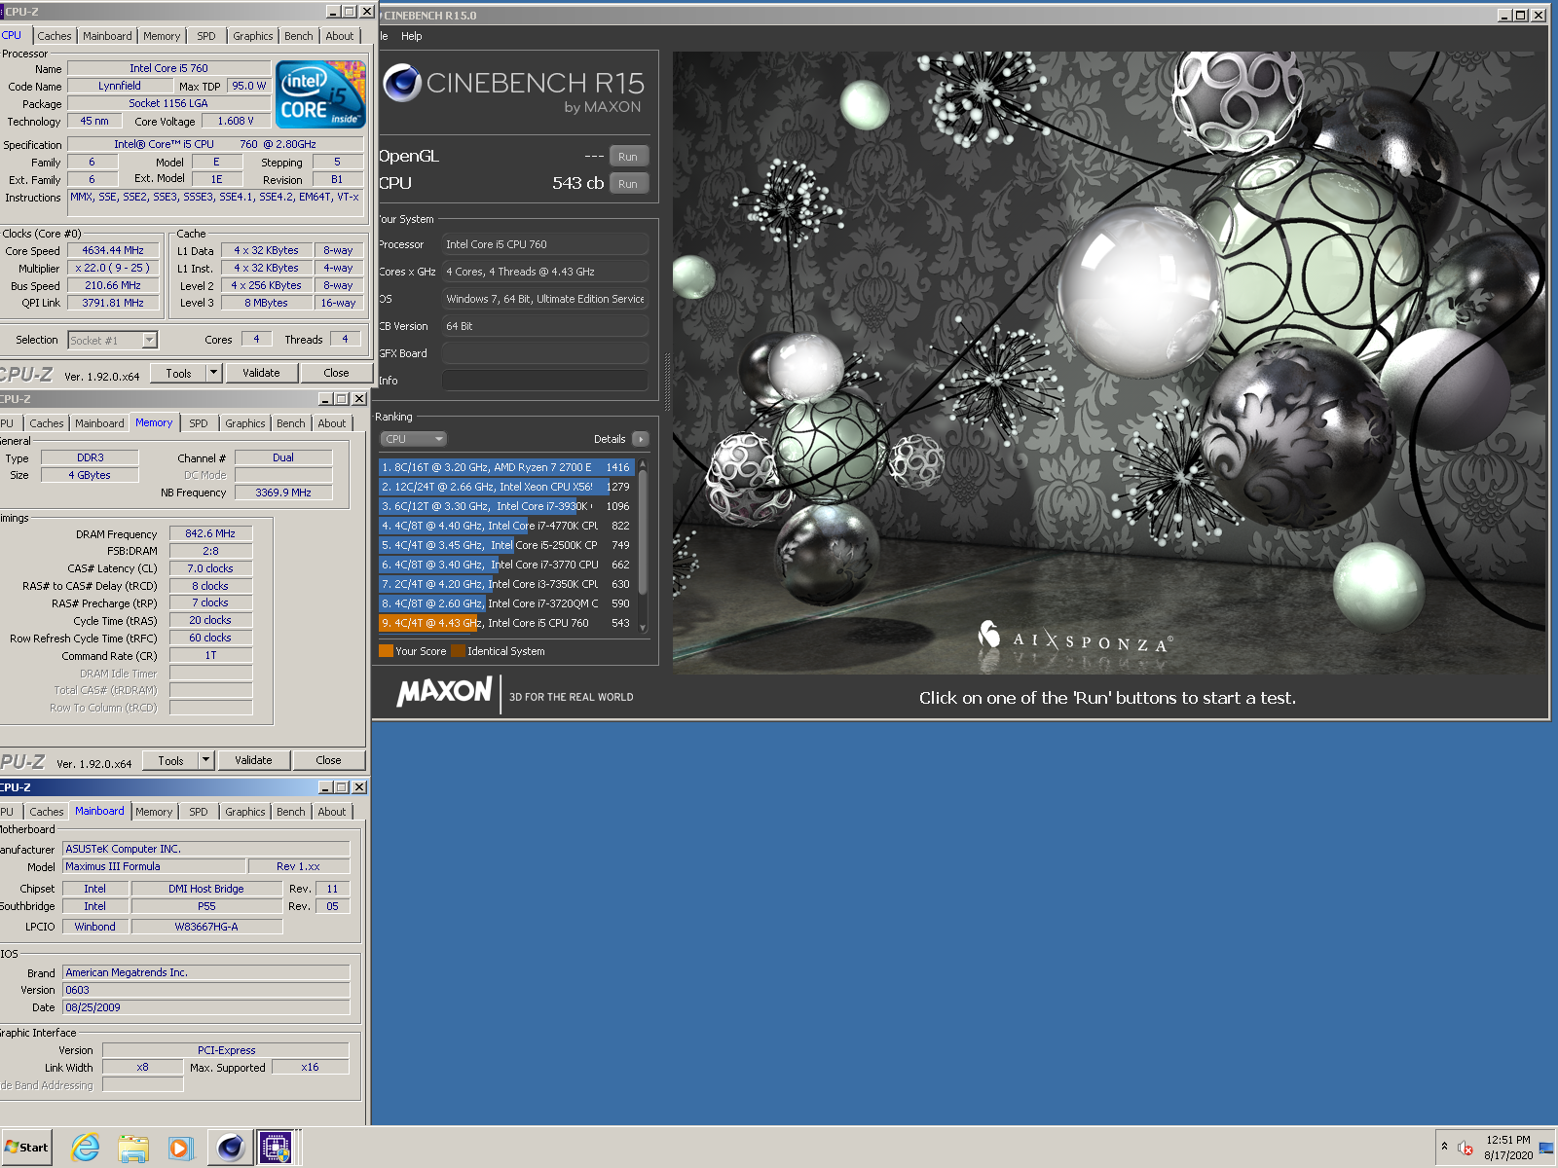
Task: Open the CPU ranking dropdown
Action: [413, 439]
